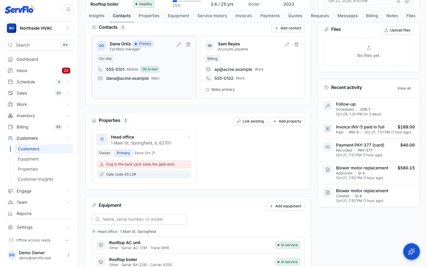The image size is (427, 267).
Task: Click the Team hard-hat icon
Action: 10,202
